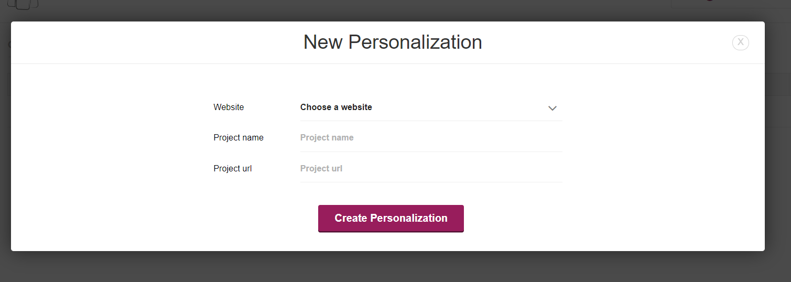Click the grey Project name placeholder text
Image resolution: width=791 pixels, height=282 pixels.
tap(327, 138)
